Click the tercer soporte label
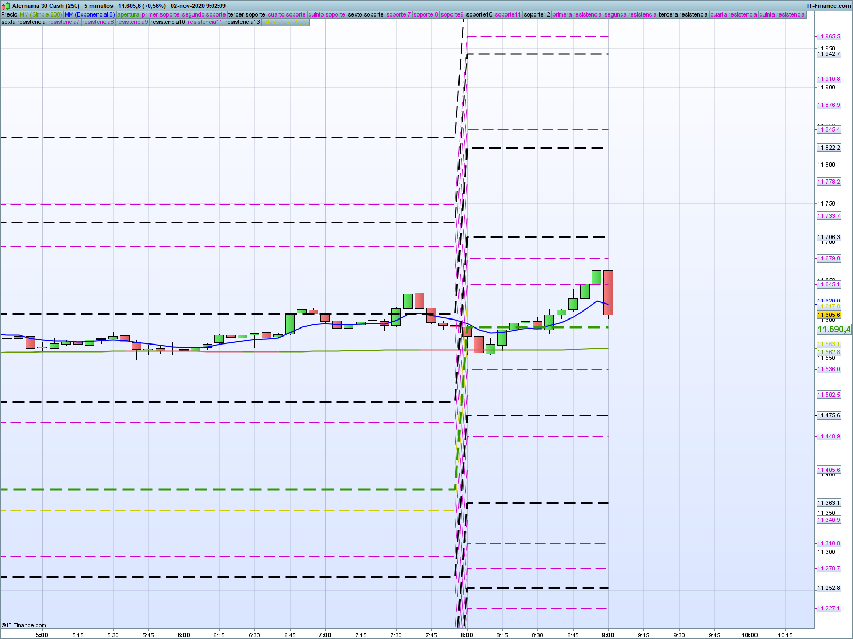Viewport: 853px width, 639px height. 246,14
